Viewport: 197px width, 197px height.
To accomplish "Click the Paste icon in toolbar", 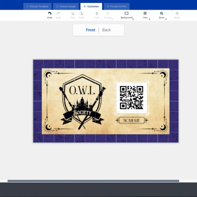I will tap(81, 14).
